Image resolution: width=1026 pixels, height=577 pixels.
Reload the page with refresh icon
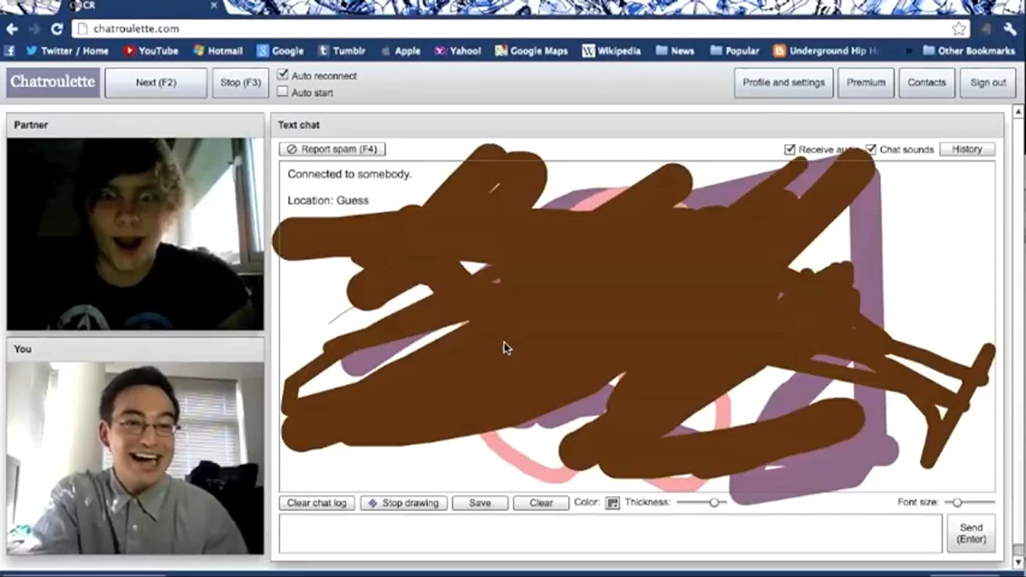click(57, 29)
